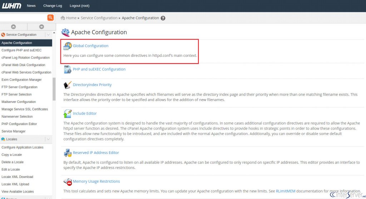Image resolution: width=366 pixels, height=199 pixels.
Task: Collapse all sidebar sections with up arrow
Action: [x=14, y=27]
